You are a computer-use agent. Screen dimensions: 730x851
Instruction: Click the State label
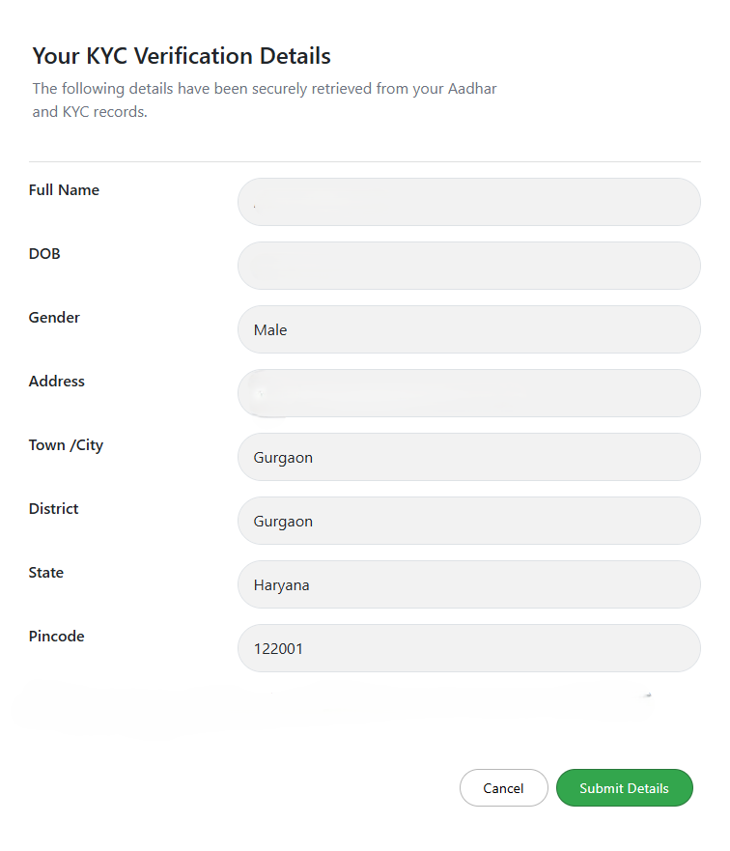[45, 572]
